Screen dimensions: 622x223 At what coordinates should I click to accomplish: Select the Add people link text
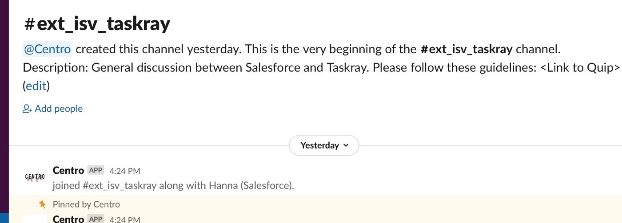point(59,109)
